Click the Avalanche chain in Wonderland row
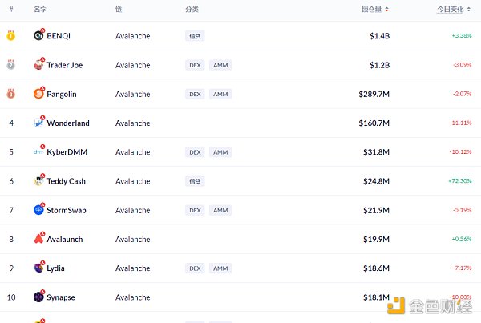The height and width of the screenshot is (323, 481). coord(133,123)
